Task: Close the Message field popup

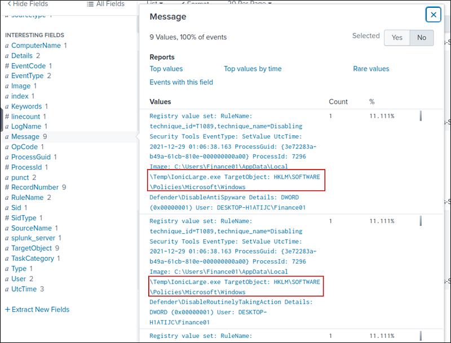Action: coord(433,15)
